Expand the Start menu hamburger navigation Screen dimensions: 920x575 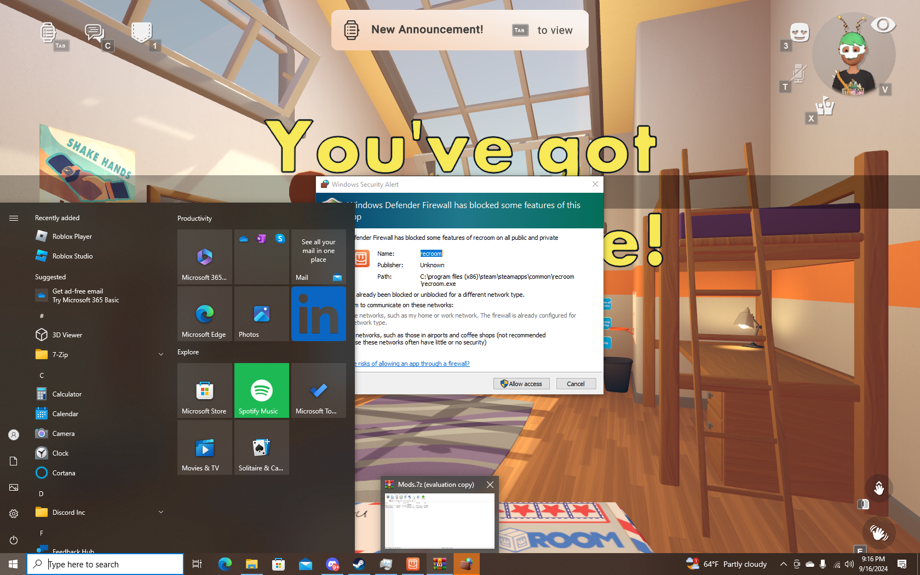(14, 218)
